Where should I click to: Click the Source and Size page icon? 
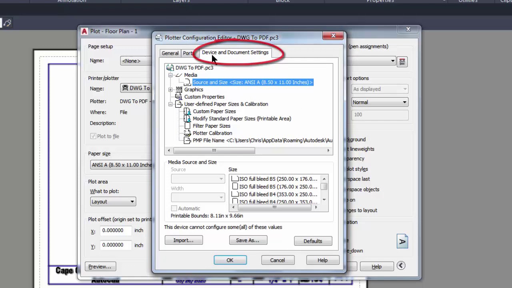click(x=187, y=82)
